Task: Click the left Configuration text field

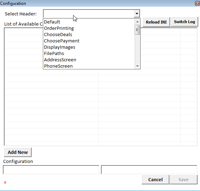Action: tap(51, 170)
